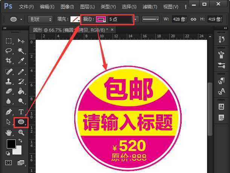Select the Pencil tool
Viewport: 230px width, 173px height.
pos(21,72)
